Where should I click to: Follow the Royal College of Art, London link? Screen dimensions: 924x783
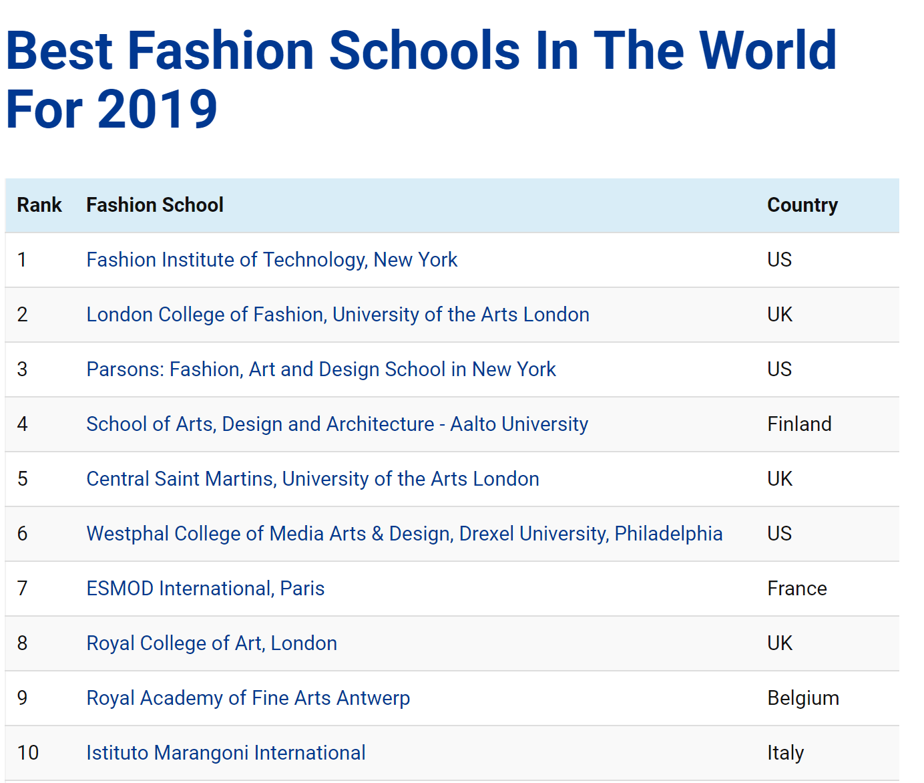click(212, 643)
